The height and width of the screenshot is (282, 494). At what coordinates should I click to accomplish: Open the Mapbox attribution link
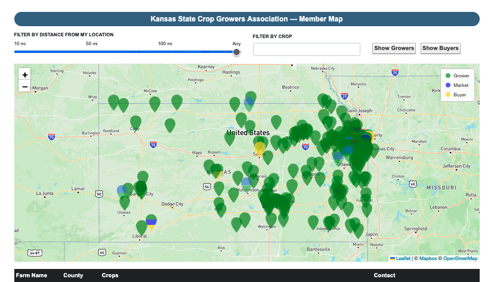(x=428, y=258)
